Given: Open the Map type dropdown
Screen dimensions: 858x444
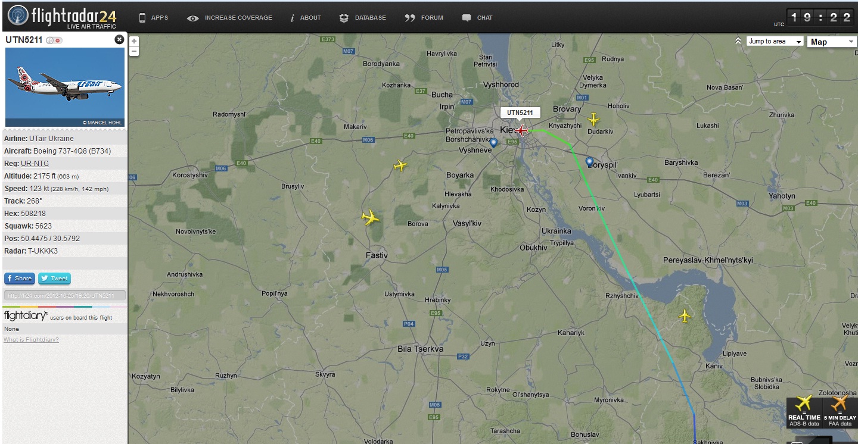Looking at the screenshot, I should point(832,42).
